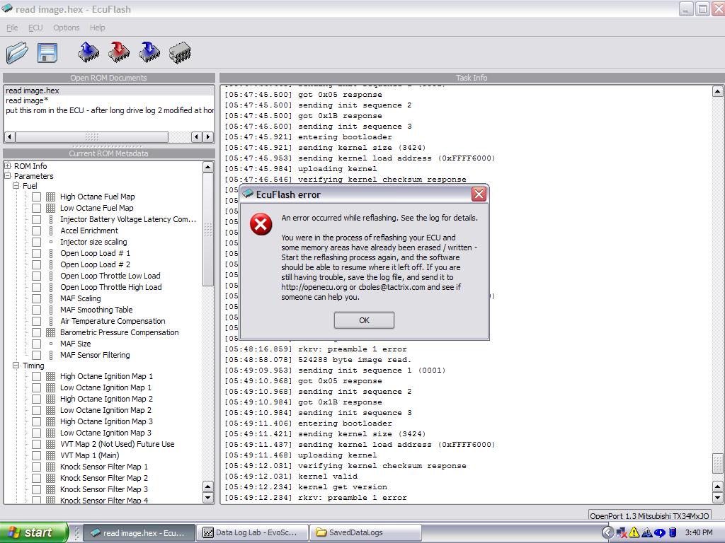Click the tray icon left of the yellow warning icon
The width and height of the screenshot is (725, 543).
[622, 532]
